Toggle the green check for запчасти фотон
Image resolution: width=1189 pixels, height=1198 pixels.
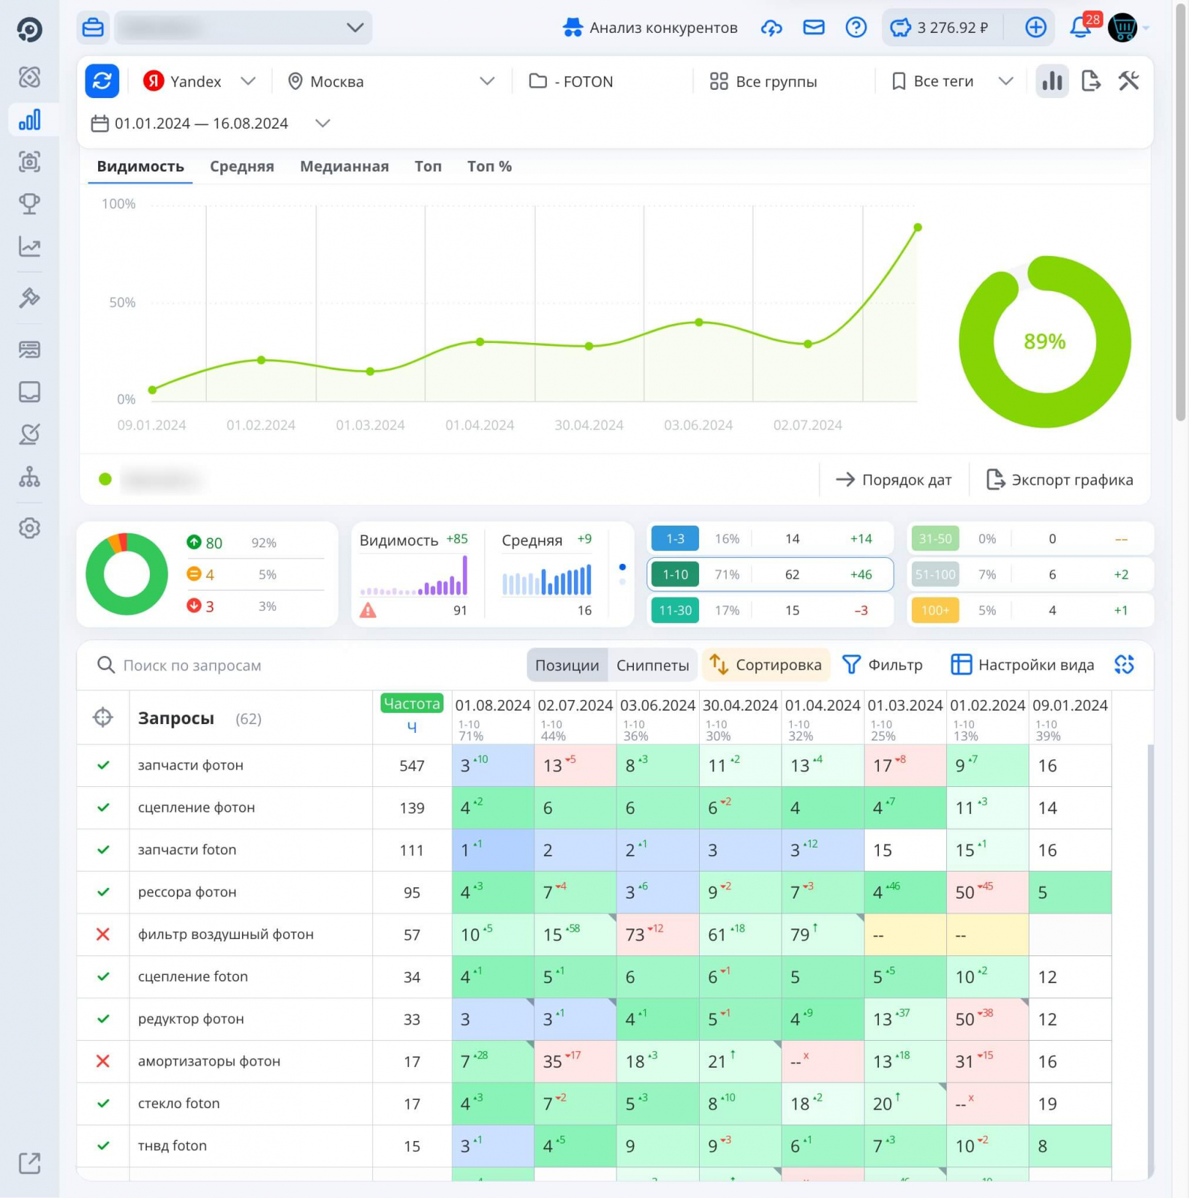coord(103,765)
